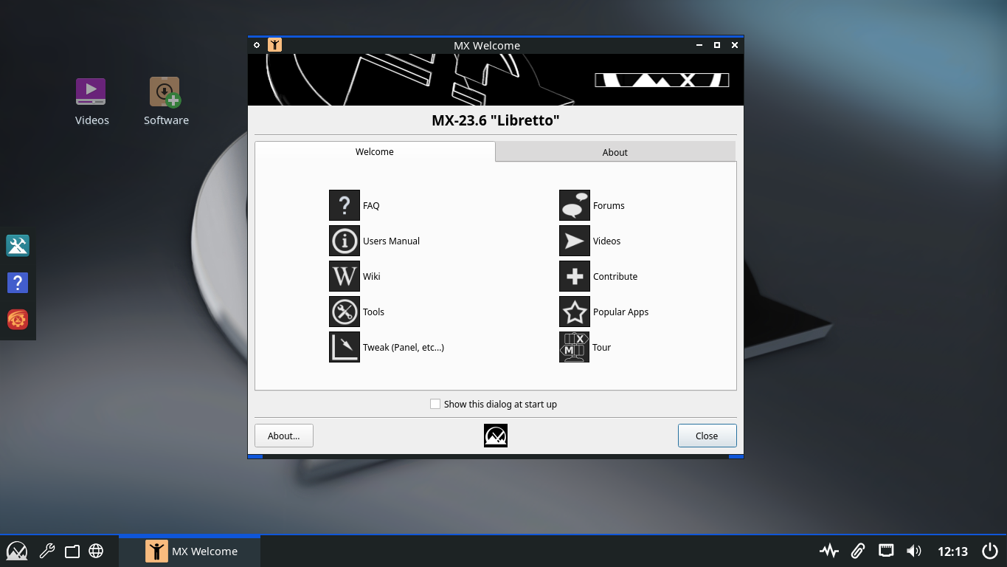Click the Close button in dialog
The height and width of the screenshot is (567, 1007).
[707, 436]
